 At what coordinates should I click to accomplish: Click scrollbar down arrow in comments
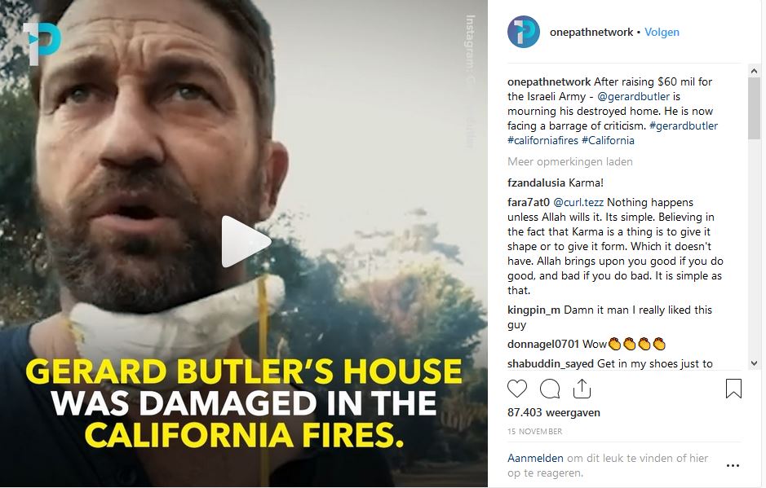(754, 363)
